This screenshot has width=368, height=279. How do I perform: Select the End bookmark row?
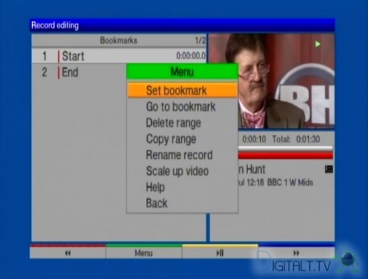79,72
